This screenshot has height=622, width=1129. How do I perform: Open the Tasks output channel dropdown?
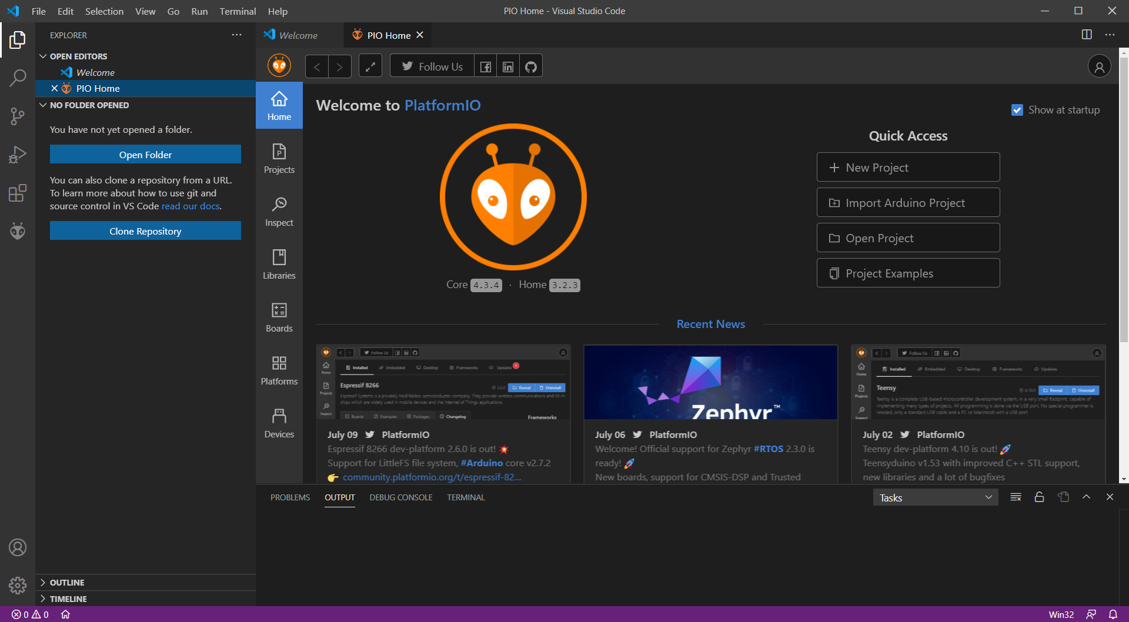936,498
